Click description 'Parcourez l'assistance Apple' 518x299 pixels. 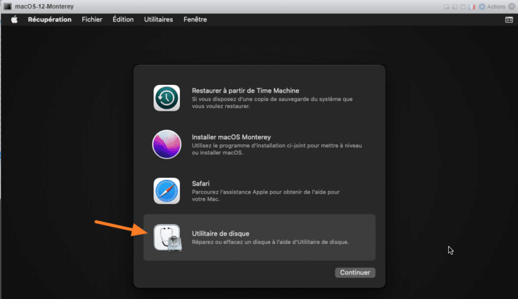(x=265, y=195)
